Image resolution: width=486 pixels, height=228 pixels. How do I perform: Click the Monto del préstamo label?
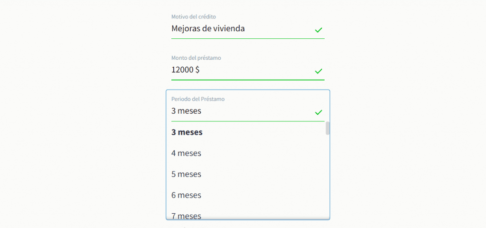pos(196,58)
